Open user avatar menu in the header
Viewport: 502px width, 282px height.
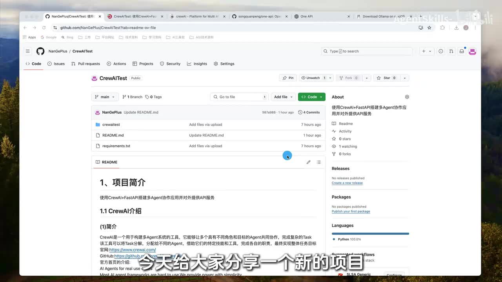click(473, 51)
